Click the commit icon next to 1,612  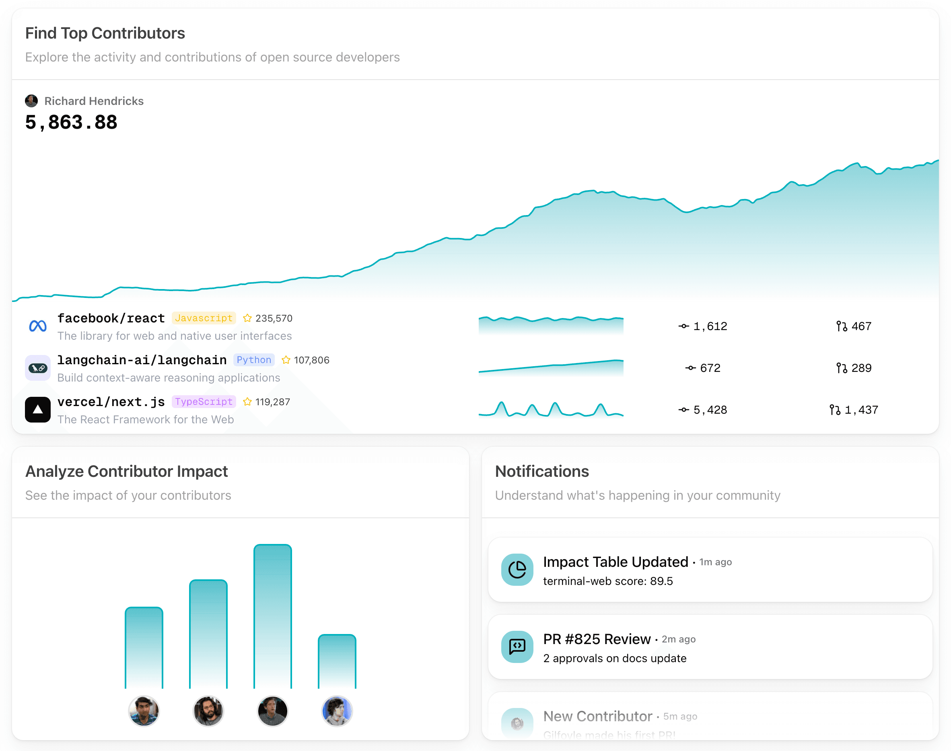683,326
